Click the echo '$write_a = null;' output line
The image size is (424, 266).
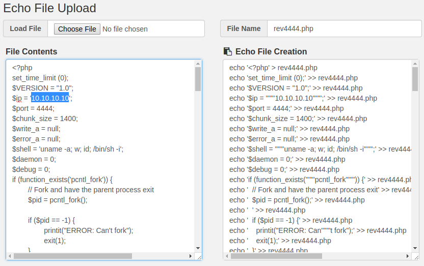tap(289, 129)
